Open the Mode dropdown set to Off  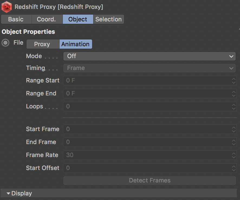click(149, 56)
